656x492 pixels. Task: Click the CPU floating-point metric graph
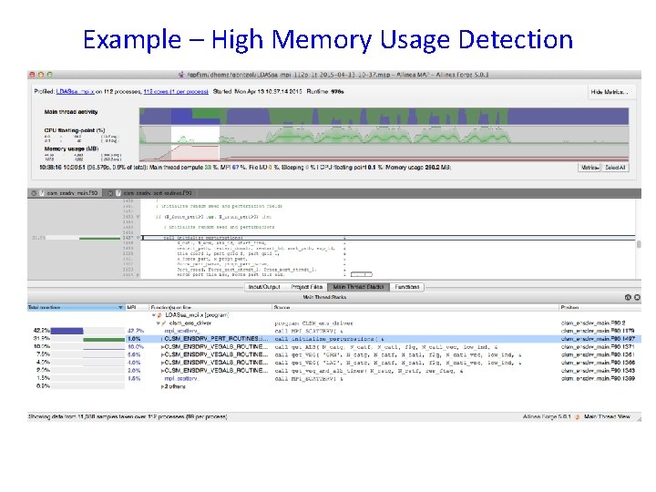384,135
